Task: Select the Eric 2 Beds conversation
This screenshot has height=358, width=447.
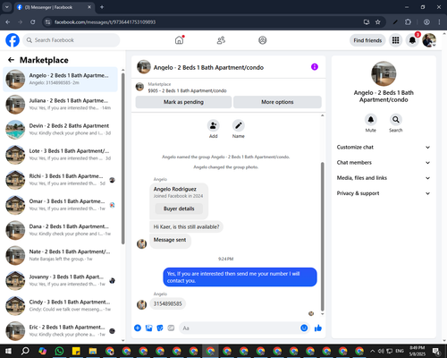Action: [60, 331]
